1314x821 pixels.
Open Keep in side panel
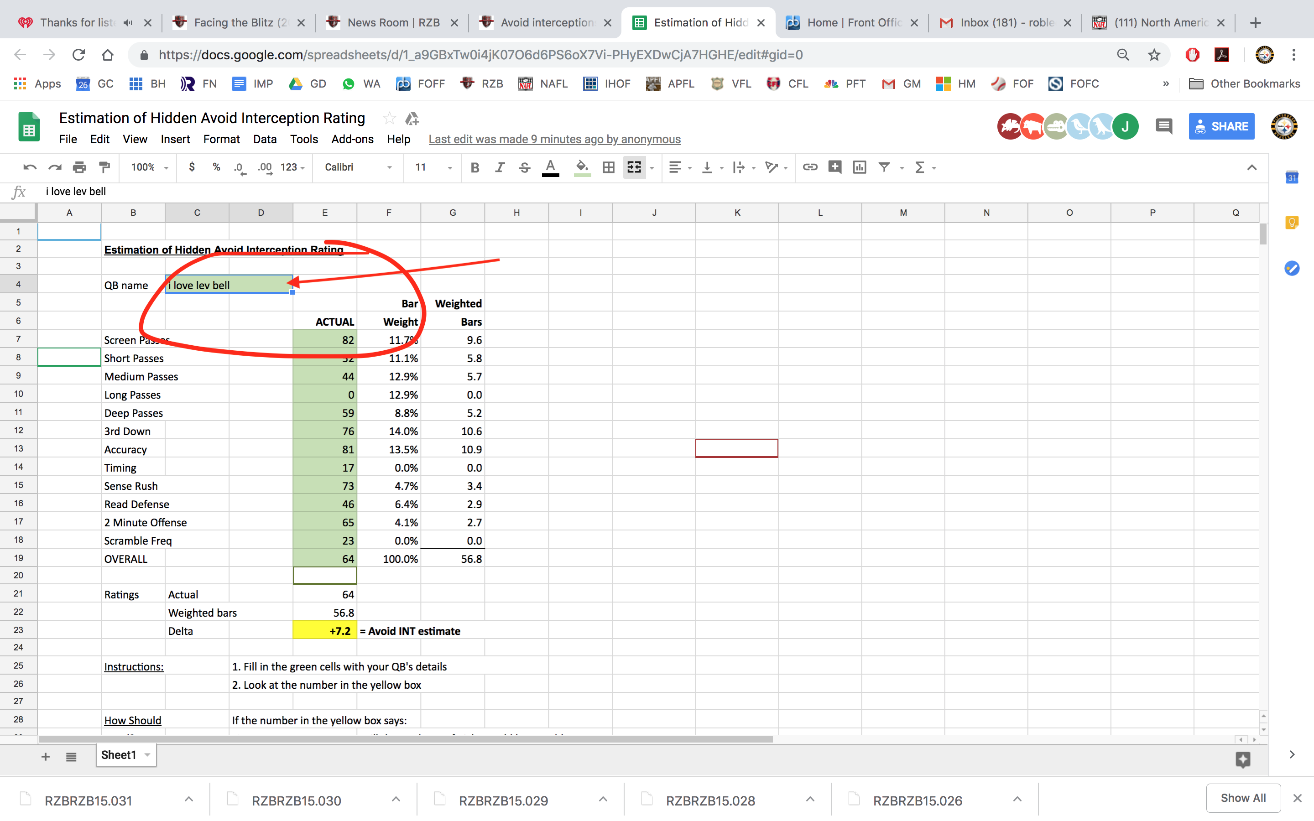tap(1292, 223)
